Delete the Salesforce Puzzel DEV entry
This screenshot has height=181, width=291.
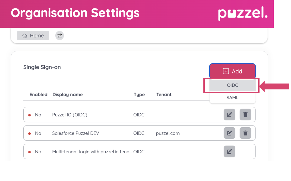245,133
